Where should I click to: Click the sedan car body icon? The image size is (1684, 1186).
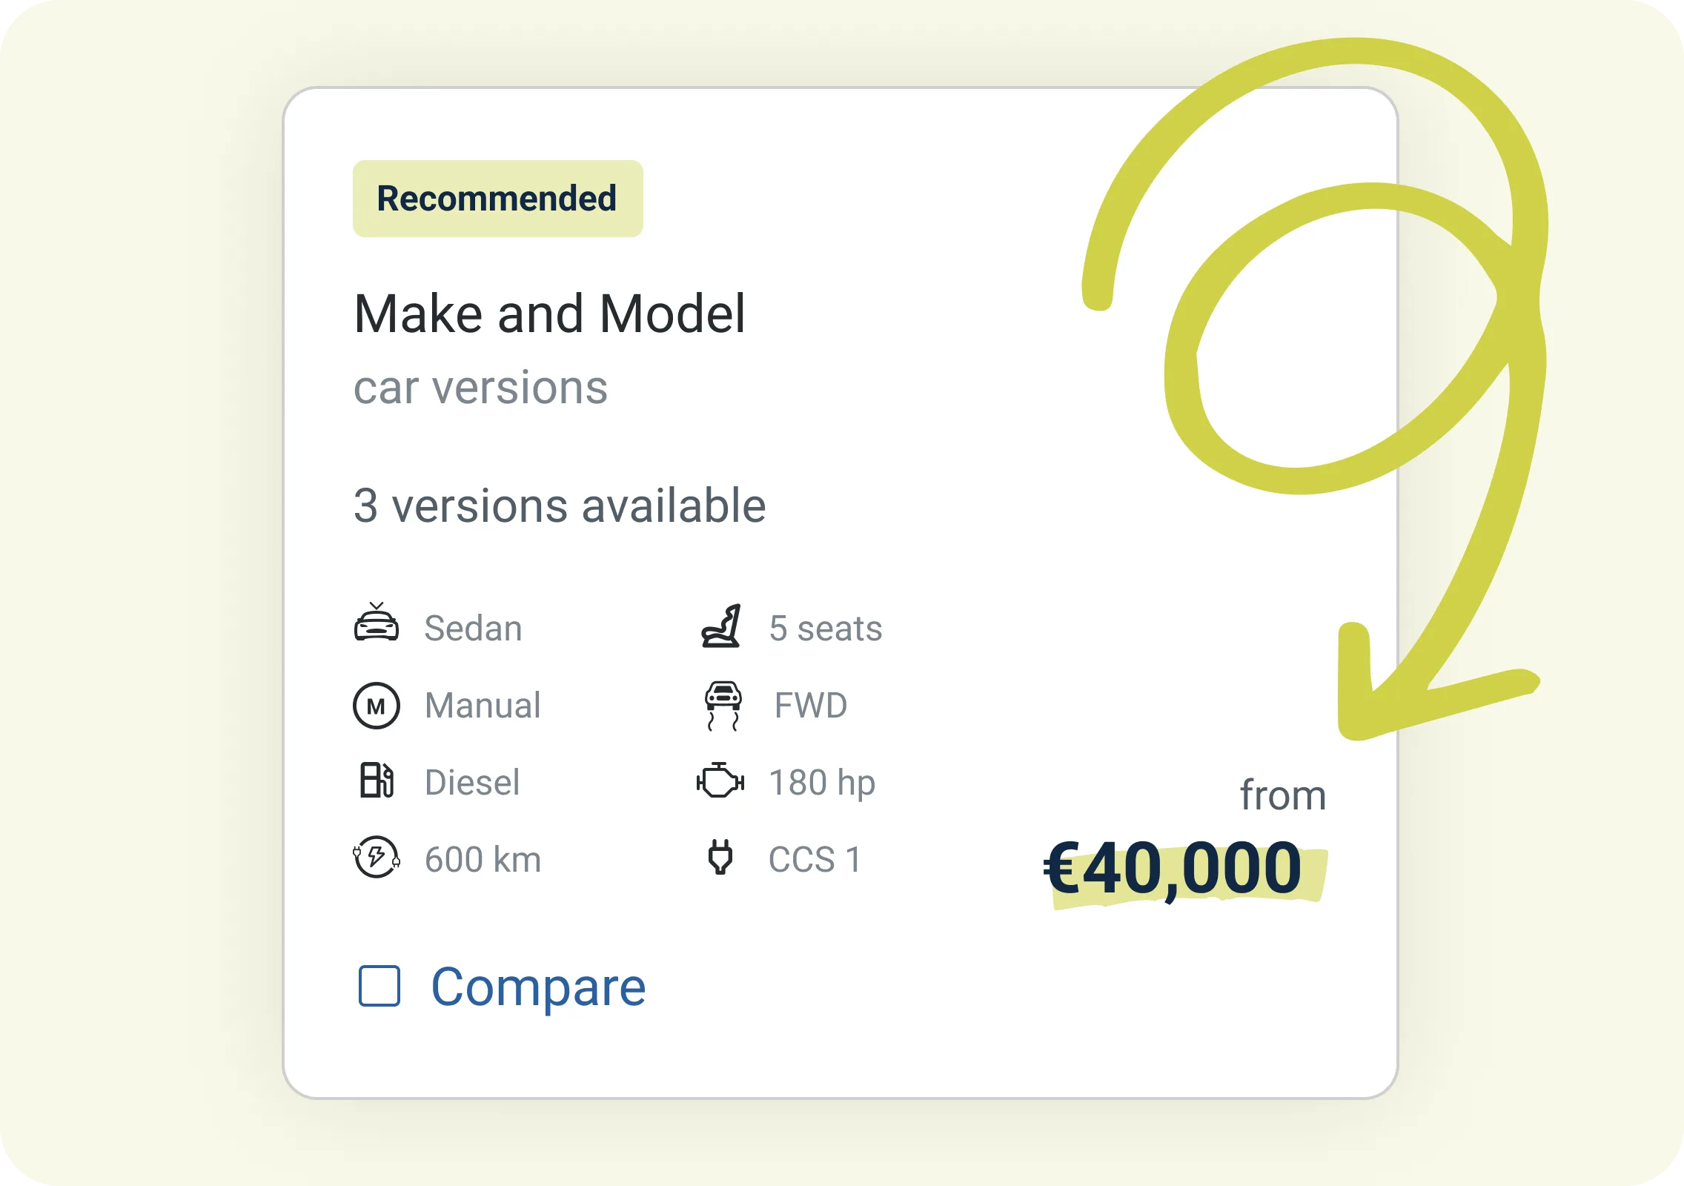[377, 622]
